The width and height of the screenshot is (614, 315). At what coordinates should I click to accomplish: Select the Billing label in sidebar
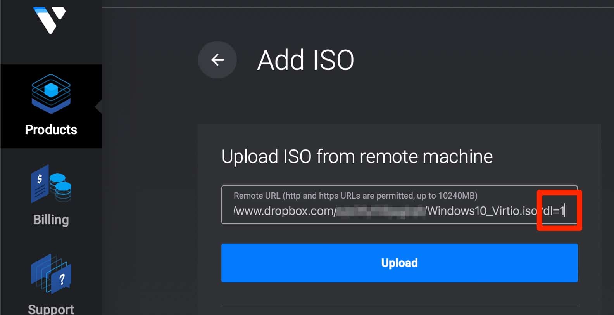coord(51,220)
